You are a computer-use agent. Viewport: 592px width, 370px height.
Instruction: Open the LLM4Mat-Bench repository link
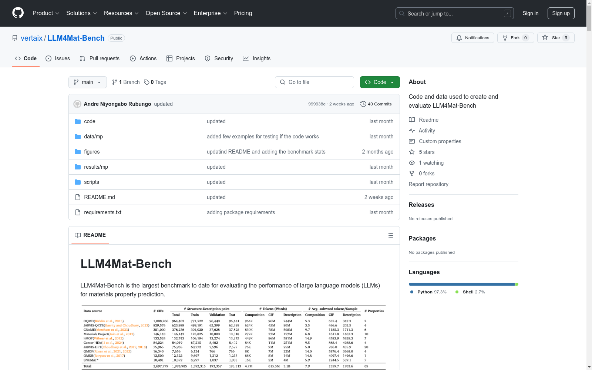pyautogui.click(x=76, y=38)
